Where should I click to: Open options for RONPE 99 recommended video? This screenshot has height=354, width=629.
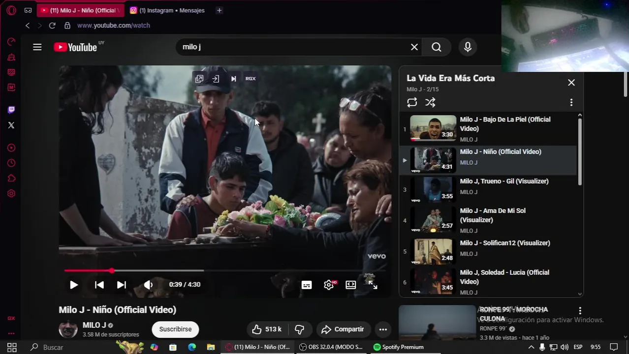coord(580,311)
